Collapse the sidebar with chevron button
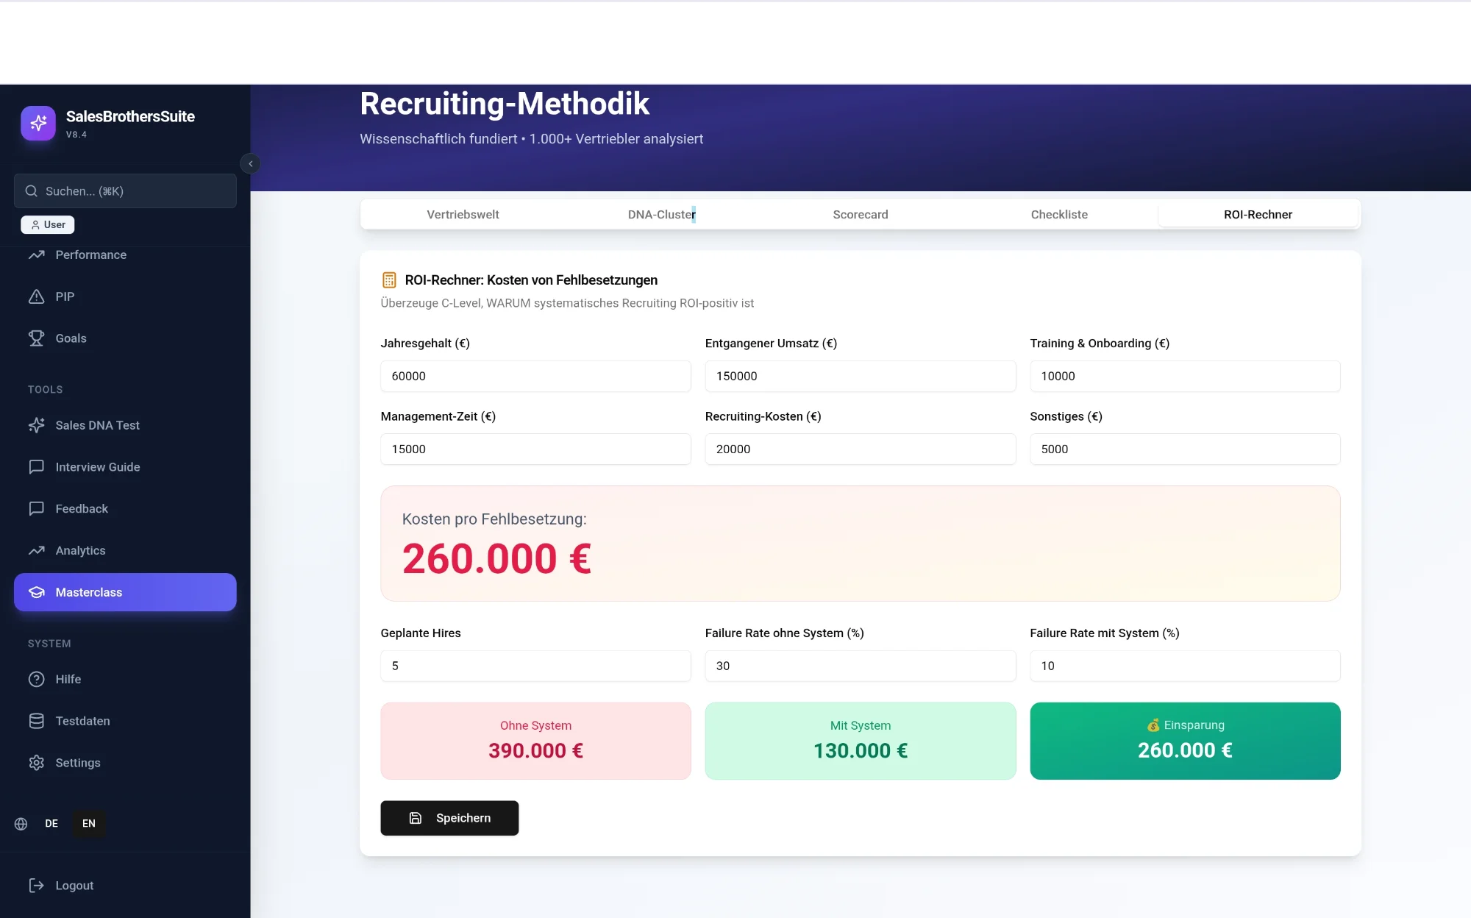Viewport: 1471px width, 918px height. [x=250, y=163]
